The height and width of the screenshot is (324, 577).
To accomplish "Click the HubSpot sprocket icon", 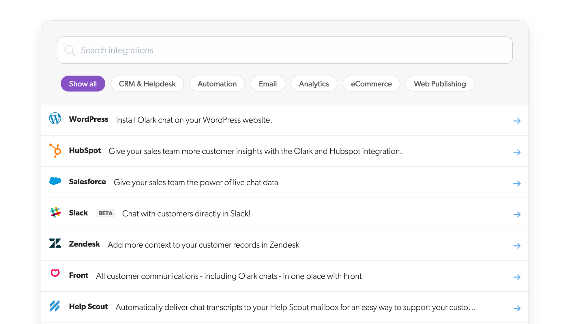I will (x=55, y=150).
